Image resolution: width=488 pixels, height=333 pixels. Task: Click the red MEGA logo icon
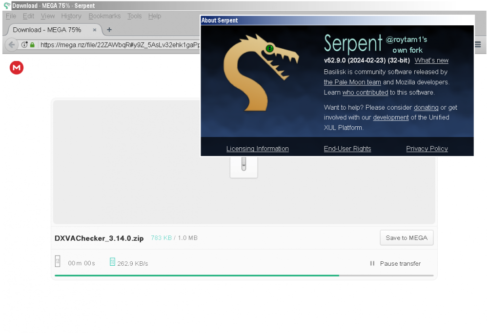[x=17, y=67]
